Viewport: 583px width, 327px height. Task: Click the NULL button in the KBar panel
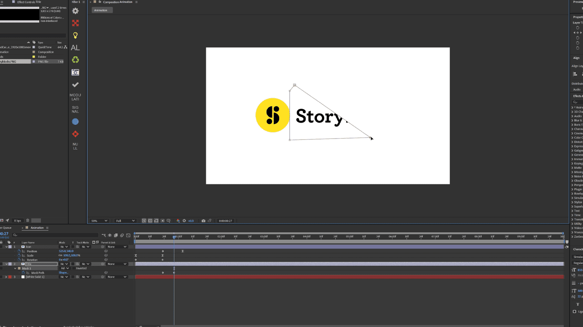(75, 145)
